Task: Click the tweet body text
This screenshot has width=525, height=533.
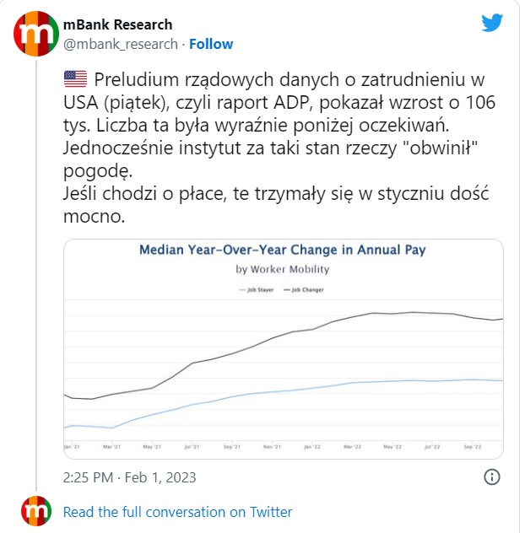Action: (278, 148)
